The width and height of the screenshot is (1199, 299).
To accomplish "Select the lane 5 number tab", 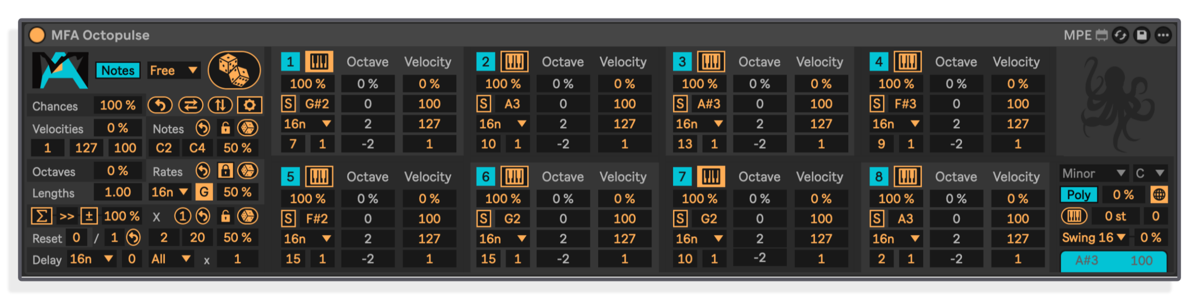I will (290, 177).
